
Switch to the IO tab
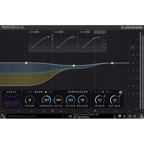tap(103, 92)
